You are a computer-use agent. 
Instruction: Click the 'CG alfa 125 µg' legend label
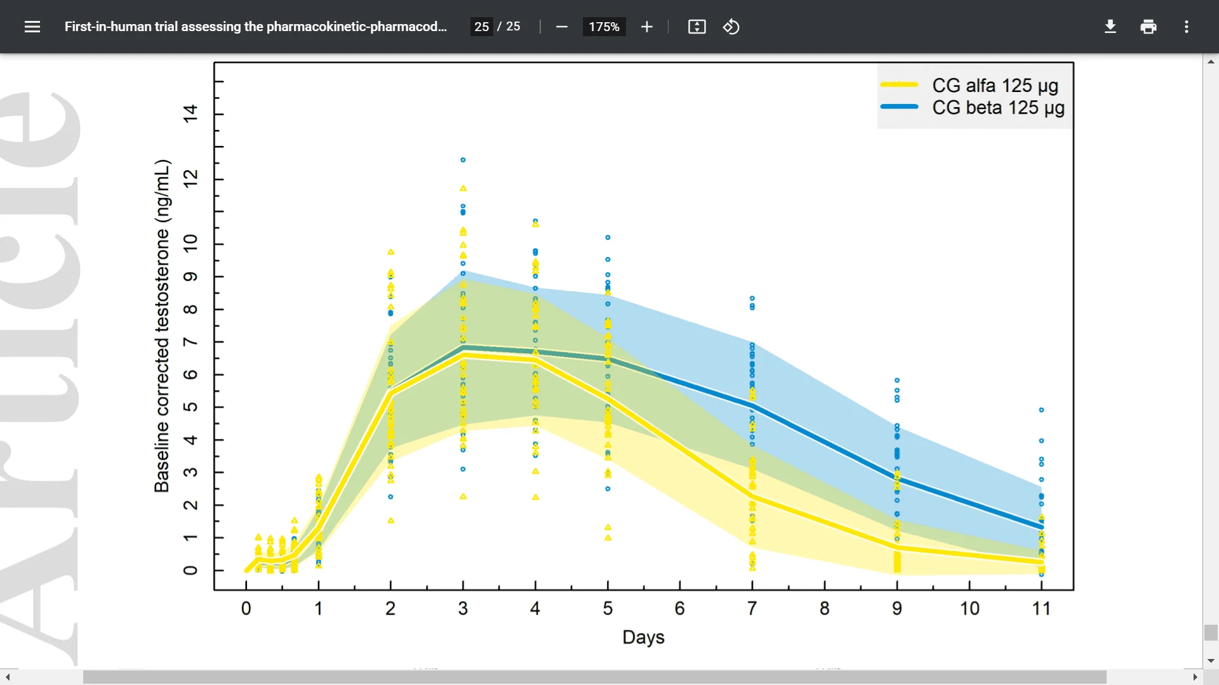click(x=995, y=86)
